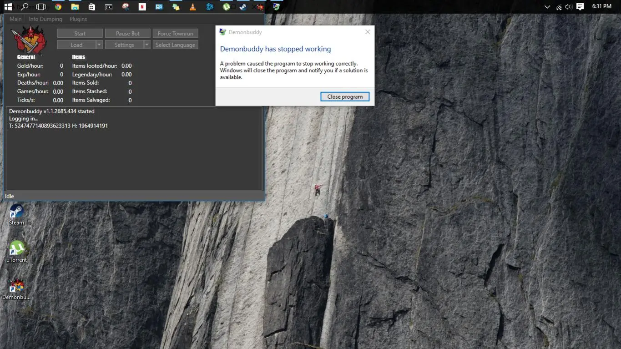Open the Windows Store taskbar icon
Screen dimensions: 621x349
(x=91, y=7)
